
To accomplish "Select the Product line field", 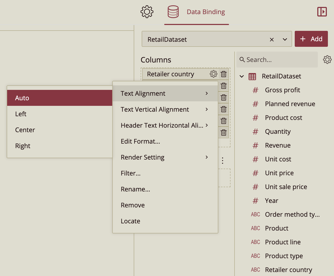I will point(283,242).
